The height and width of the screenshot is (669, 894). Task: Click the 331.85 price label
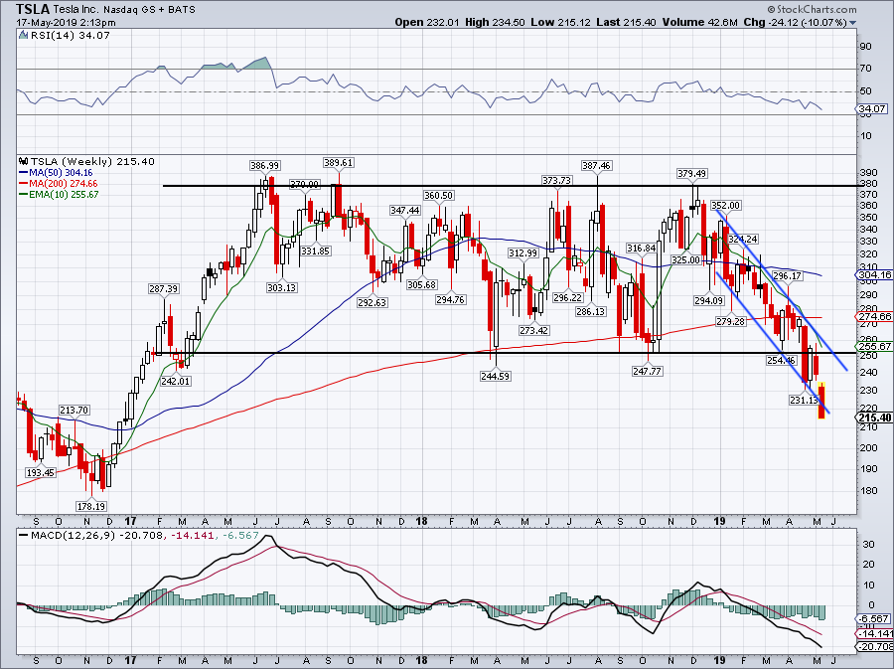[315, 251]
